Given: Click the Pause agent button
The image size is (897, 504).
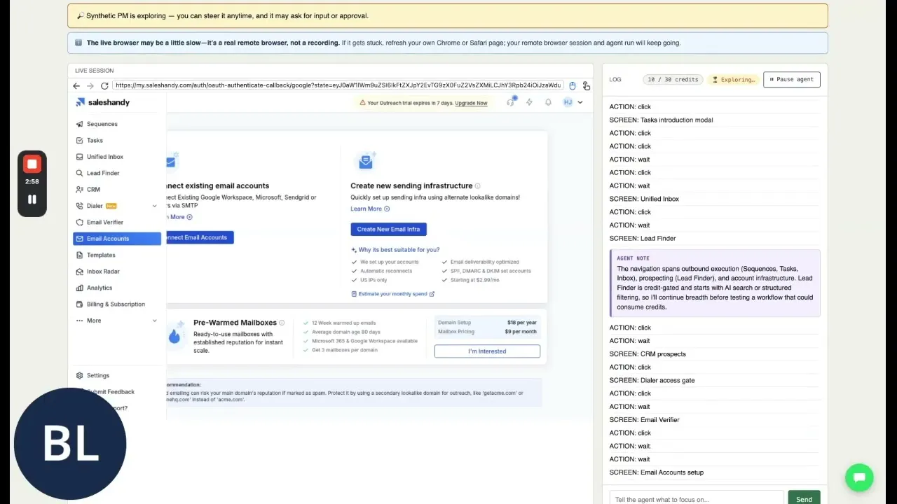Looking at the screenshot, I should pos(791,80).
